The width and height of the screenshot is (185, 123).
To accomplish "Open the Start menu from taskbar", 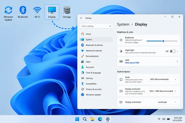I will (77, 119).
